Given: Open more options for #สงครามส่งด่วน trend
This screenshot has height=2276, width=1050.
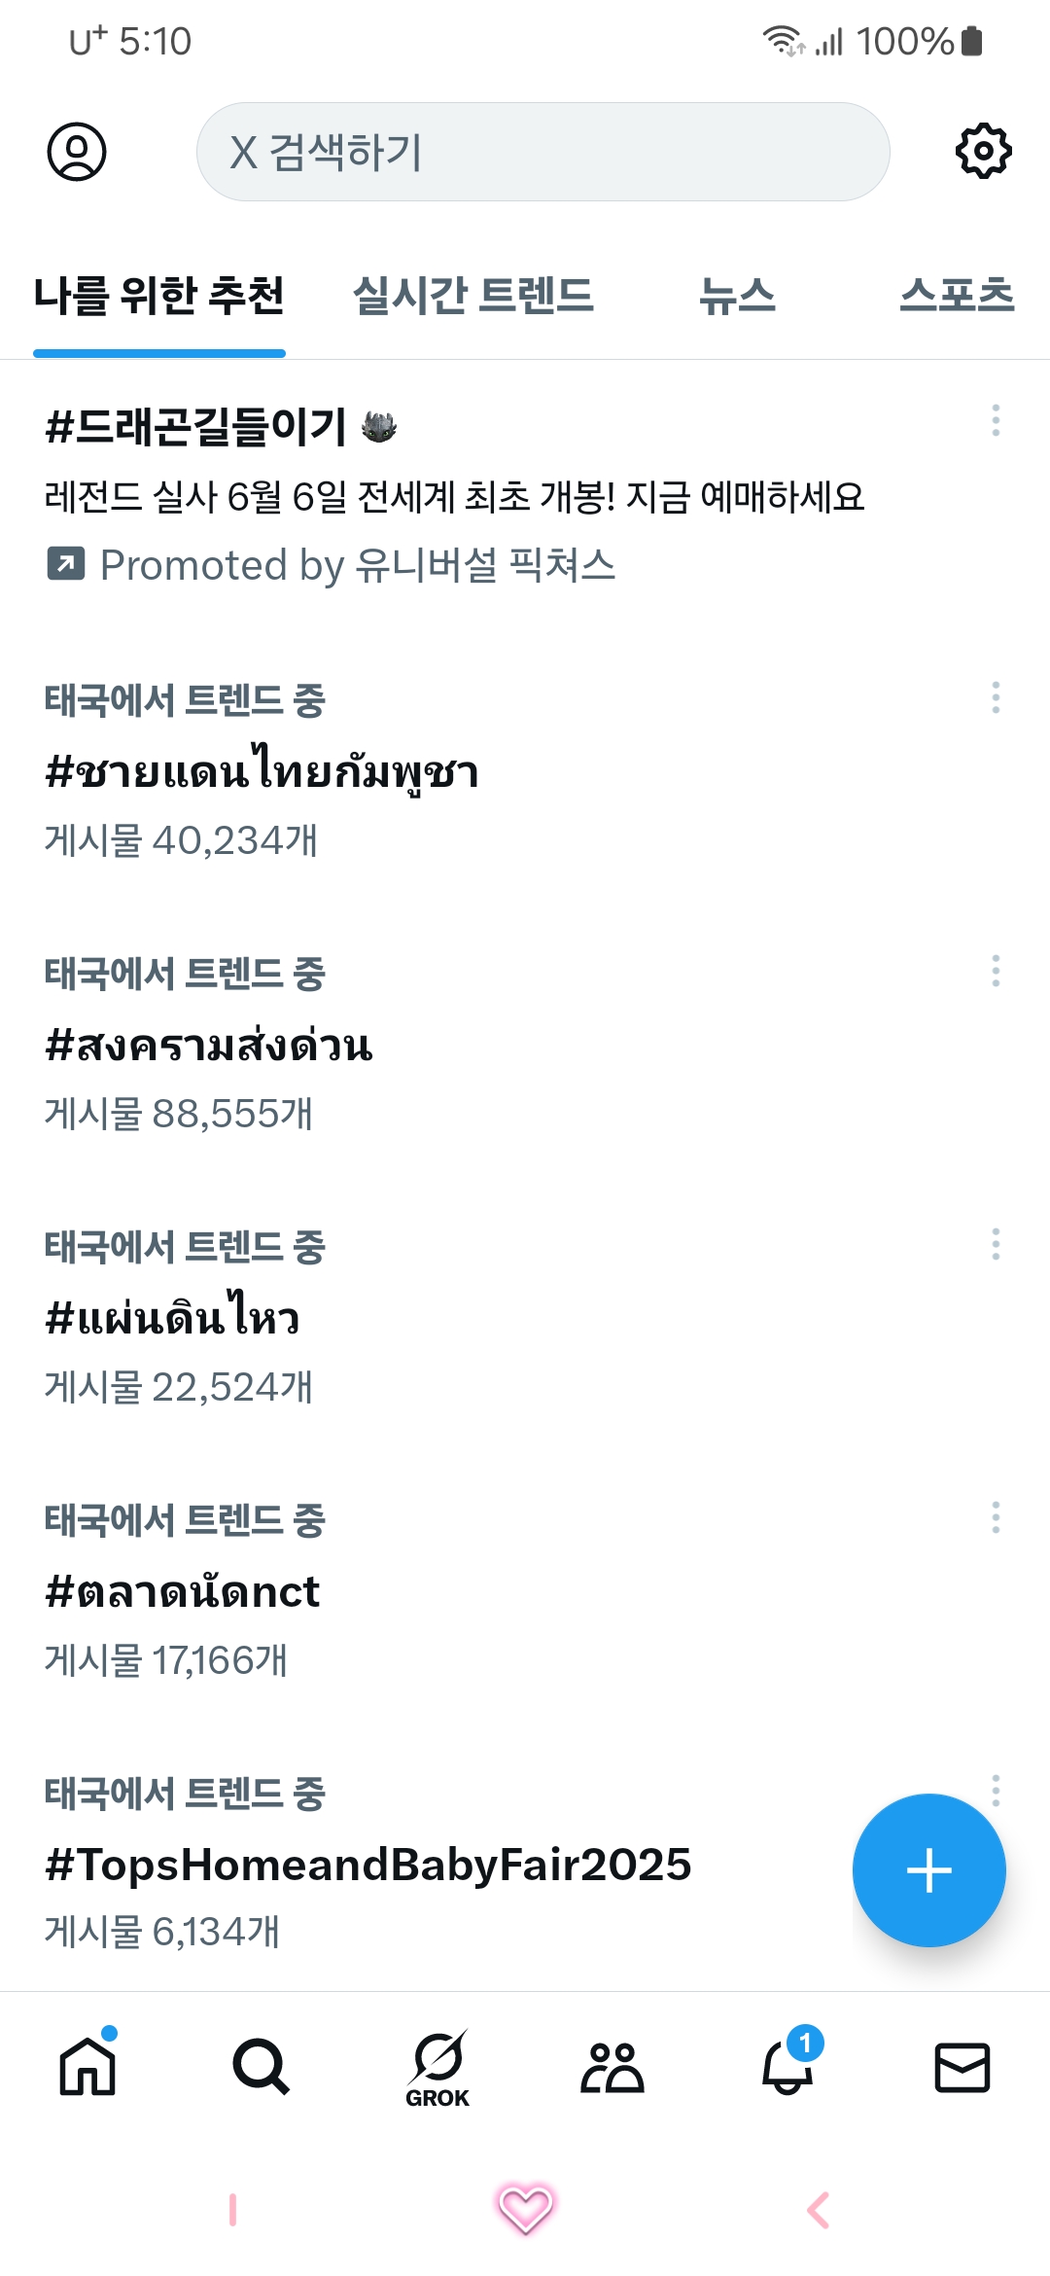Looking at the screenshot, I should point(996,971).
